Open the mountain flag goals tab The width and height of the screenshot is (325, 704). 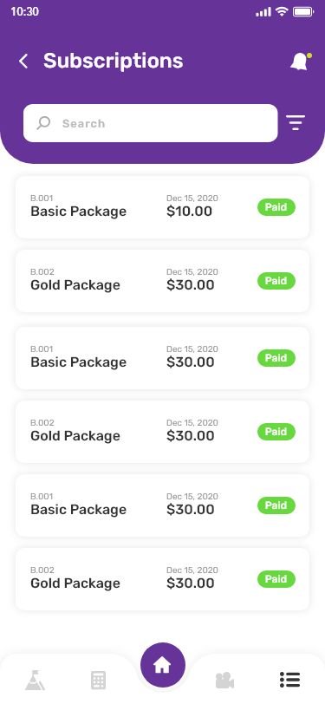(x=35, y=680)
